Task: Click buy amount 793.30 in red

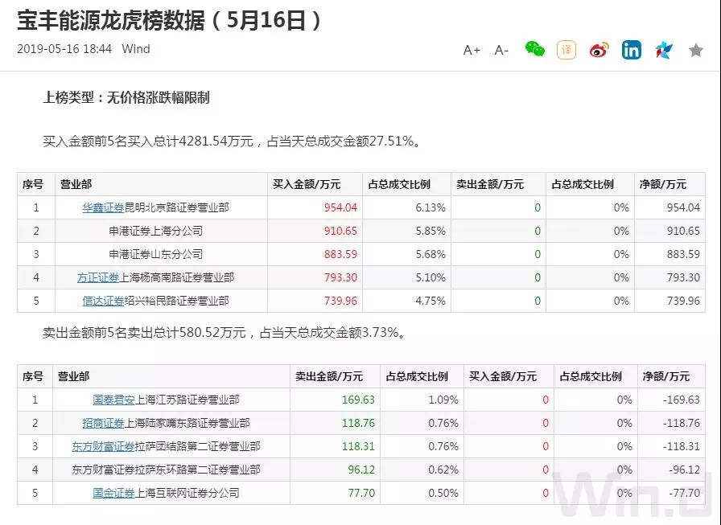Action: click(x=340, y=277)
